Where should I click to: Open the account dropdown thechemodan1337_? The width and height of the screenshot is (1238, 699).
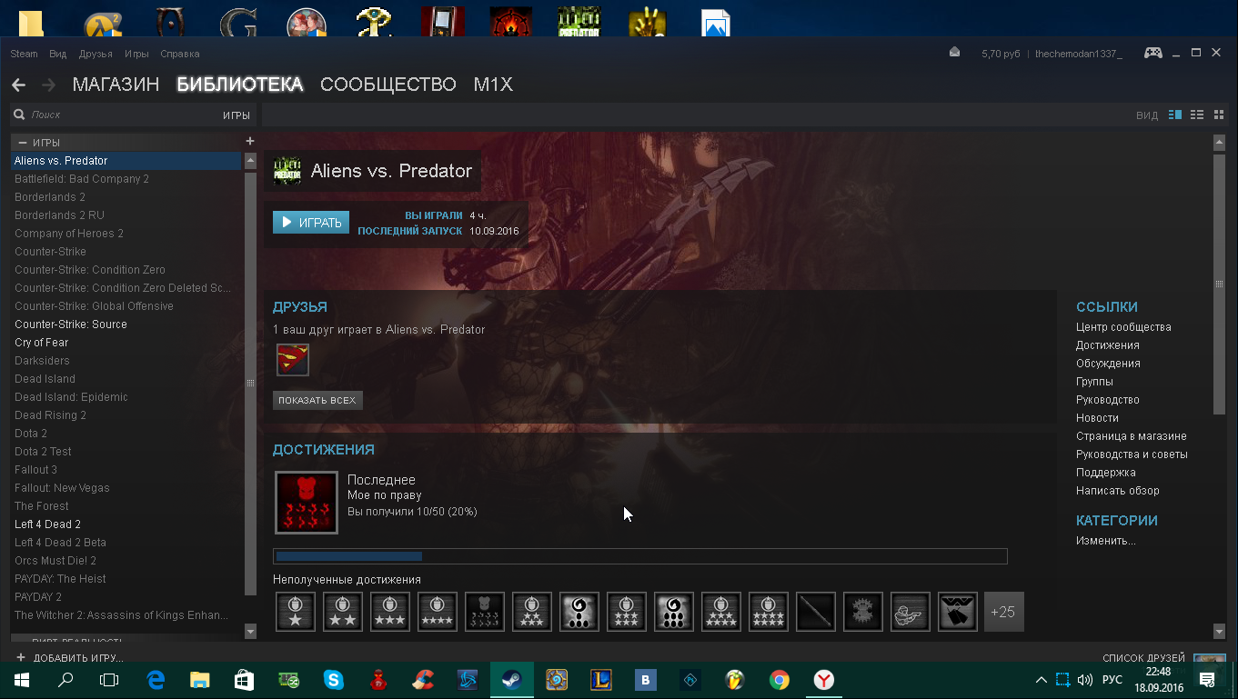(x=1079, y=54)
